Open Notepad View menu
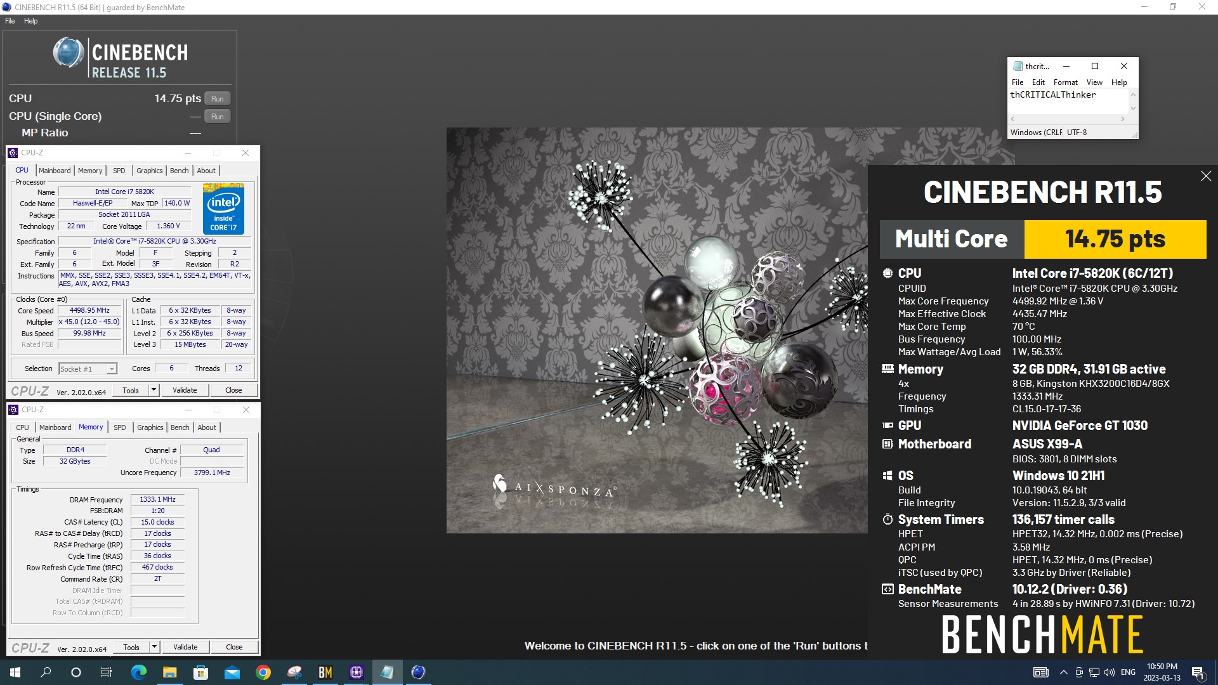Viewport: 1218px width, 685px height. (1094, 82)
